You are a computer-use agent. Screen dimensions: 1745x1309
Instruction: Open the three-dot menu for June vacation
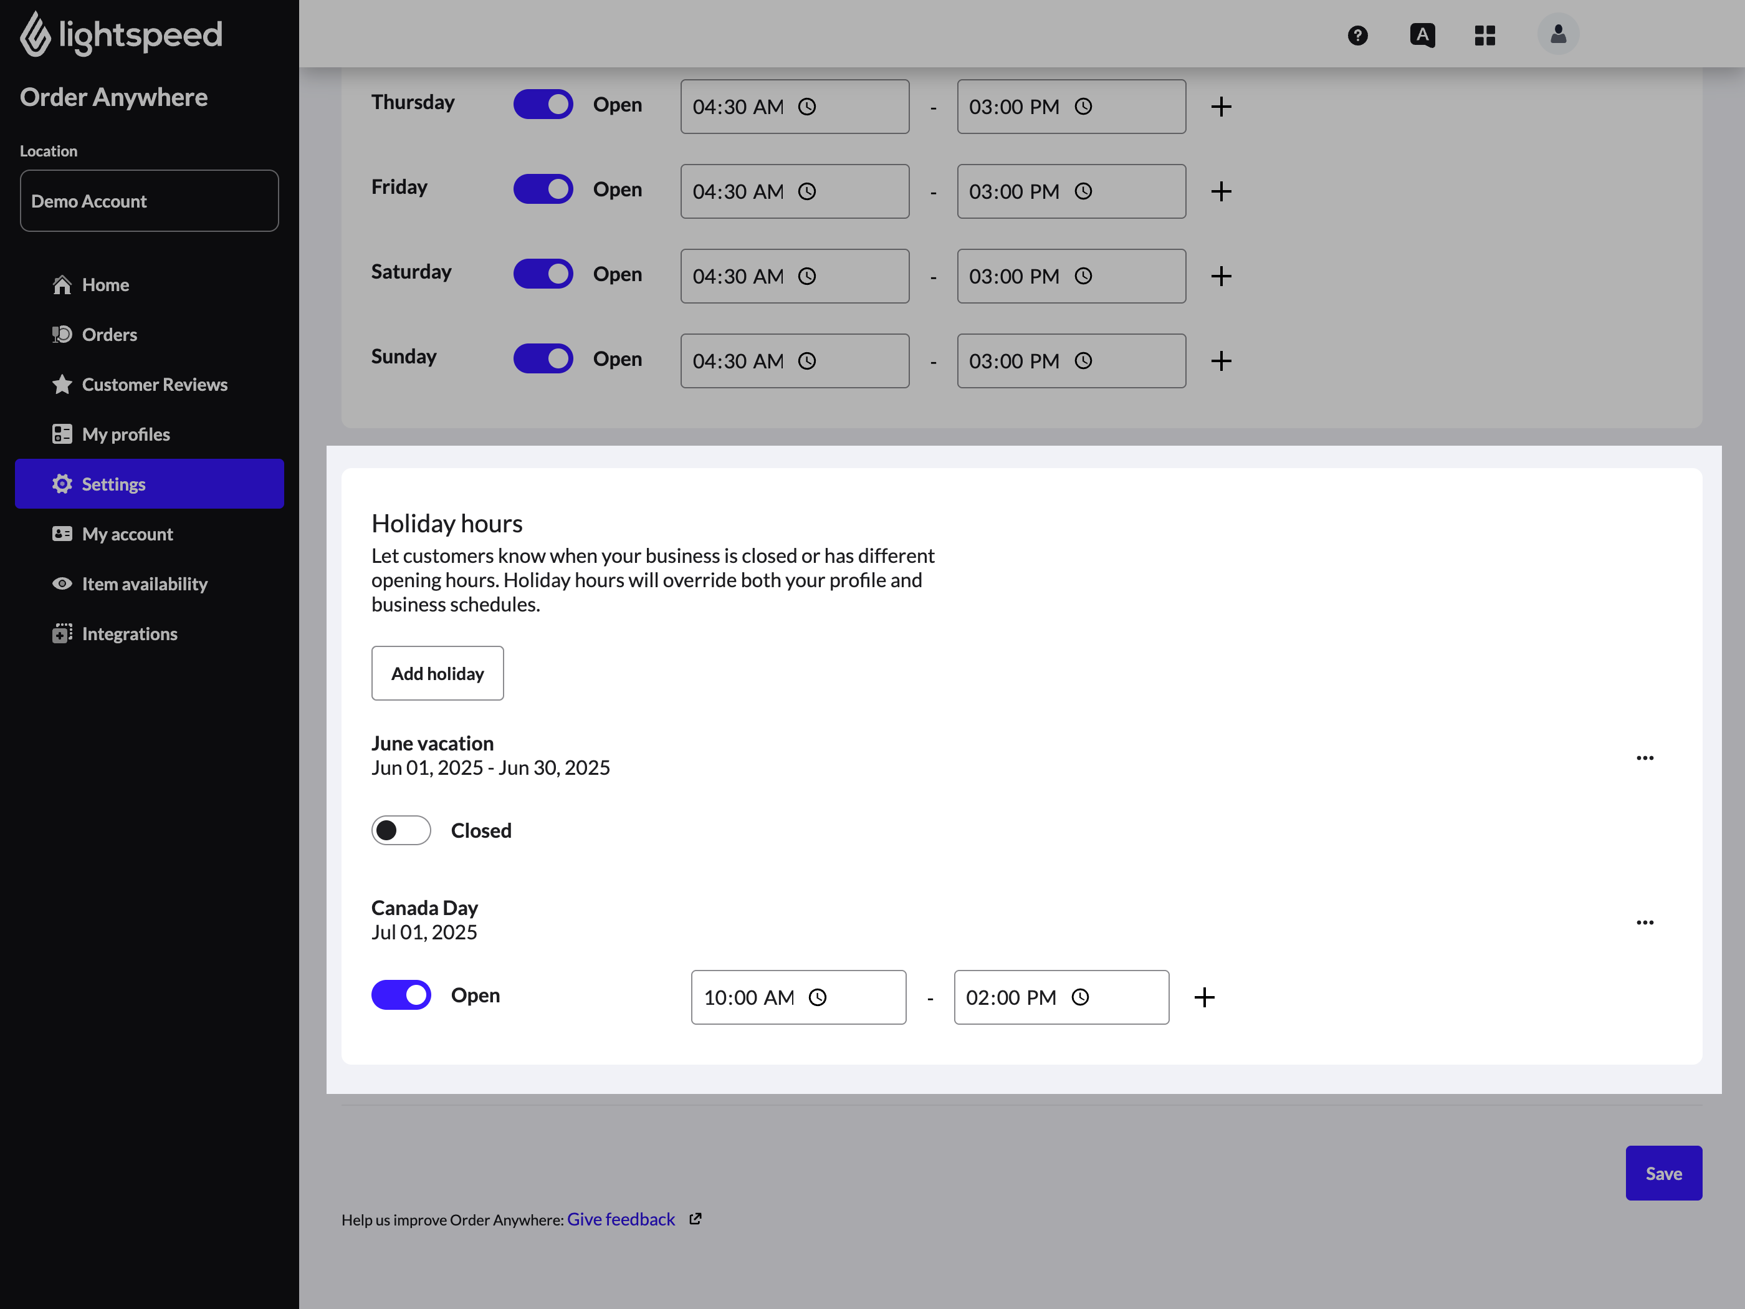coord(1644,757)
